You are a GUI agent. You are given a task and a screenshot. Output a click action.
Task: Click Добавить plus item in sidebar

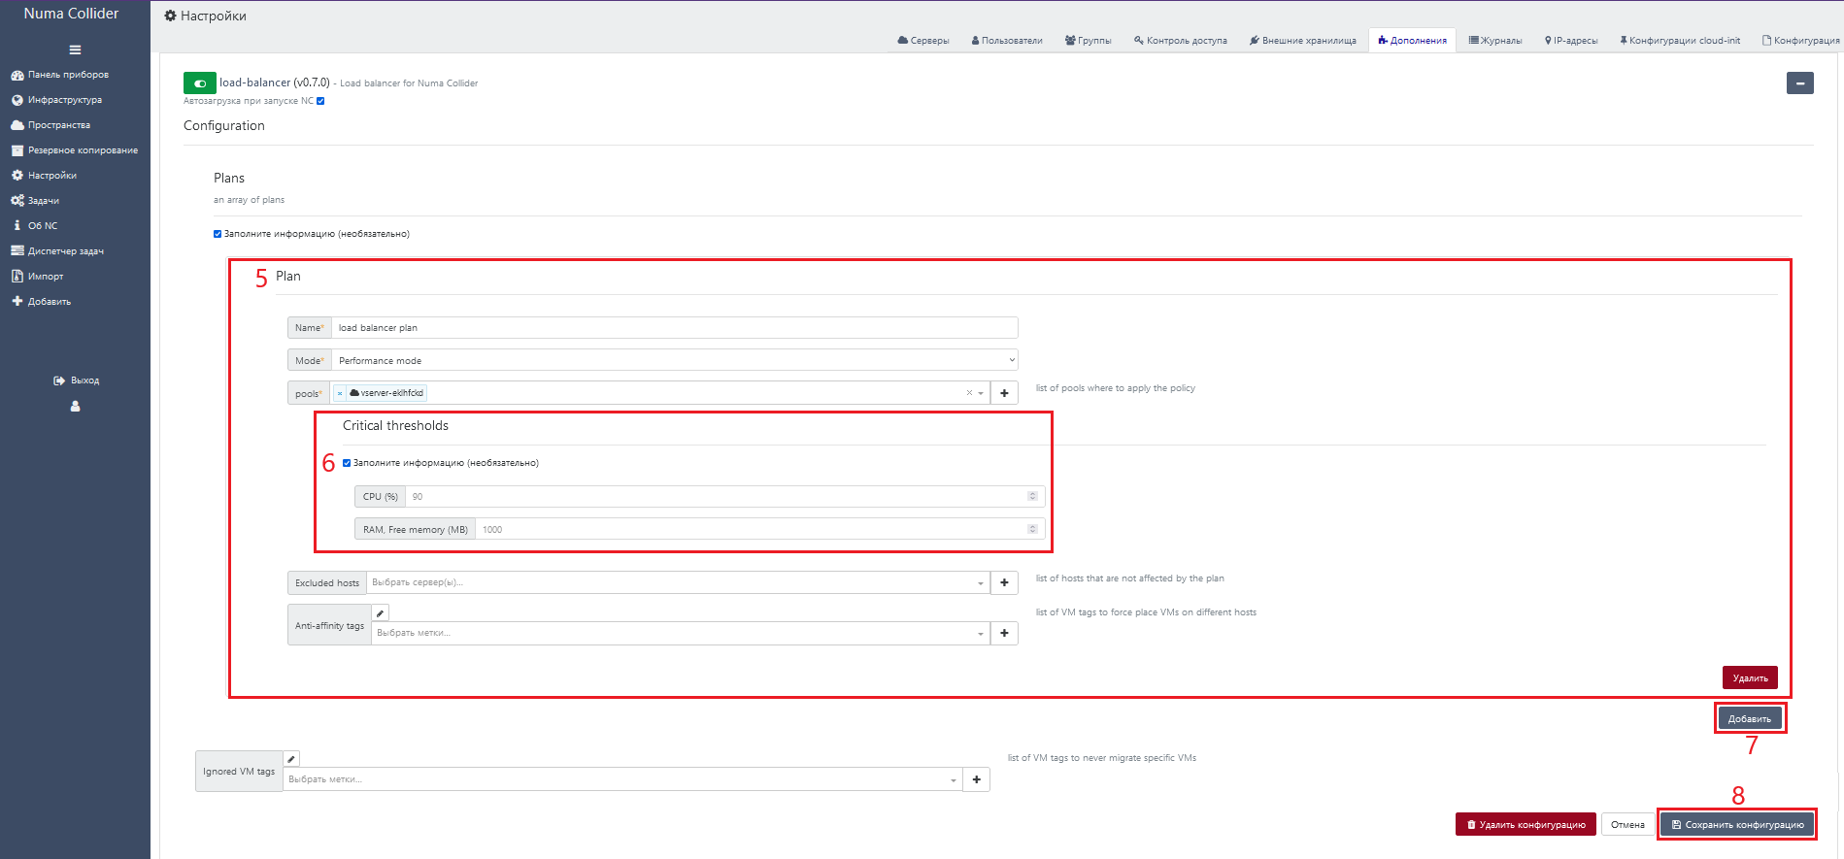[x=41, y=302]
